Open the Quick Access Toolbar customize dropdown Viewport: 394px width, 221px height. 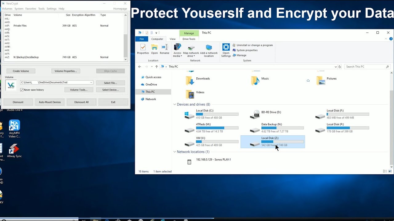(156, 33)
